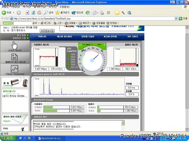Click the logout link in left panel

click(22, 35)
